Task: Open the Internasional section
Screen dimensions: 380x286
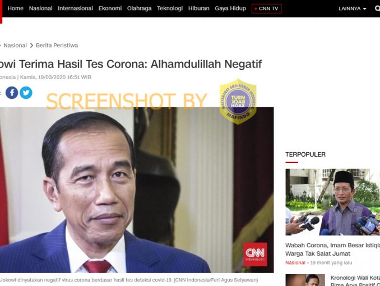Action: (75, 8)
